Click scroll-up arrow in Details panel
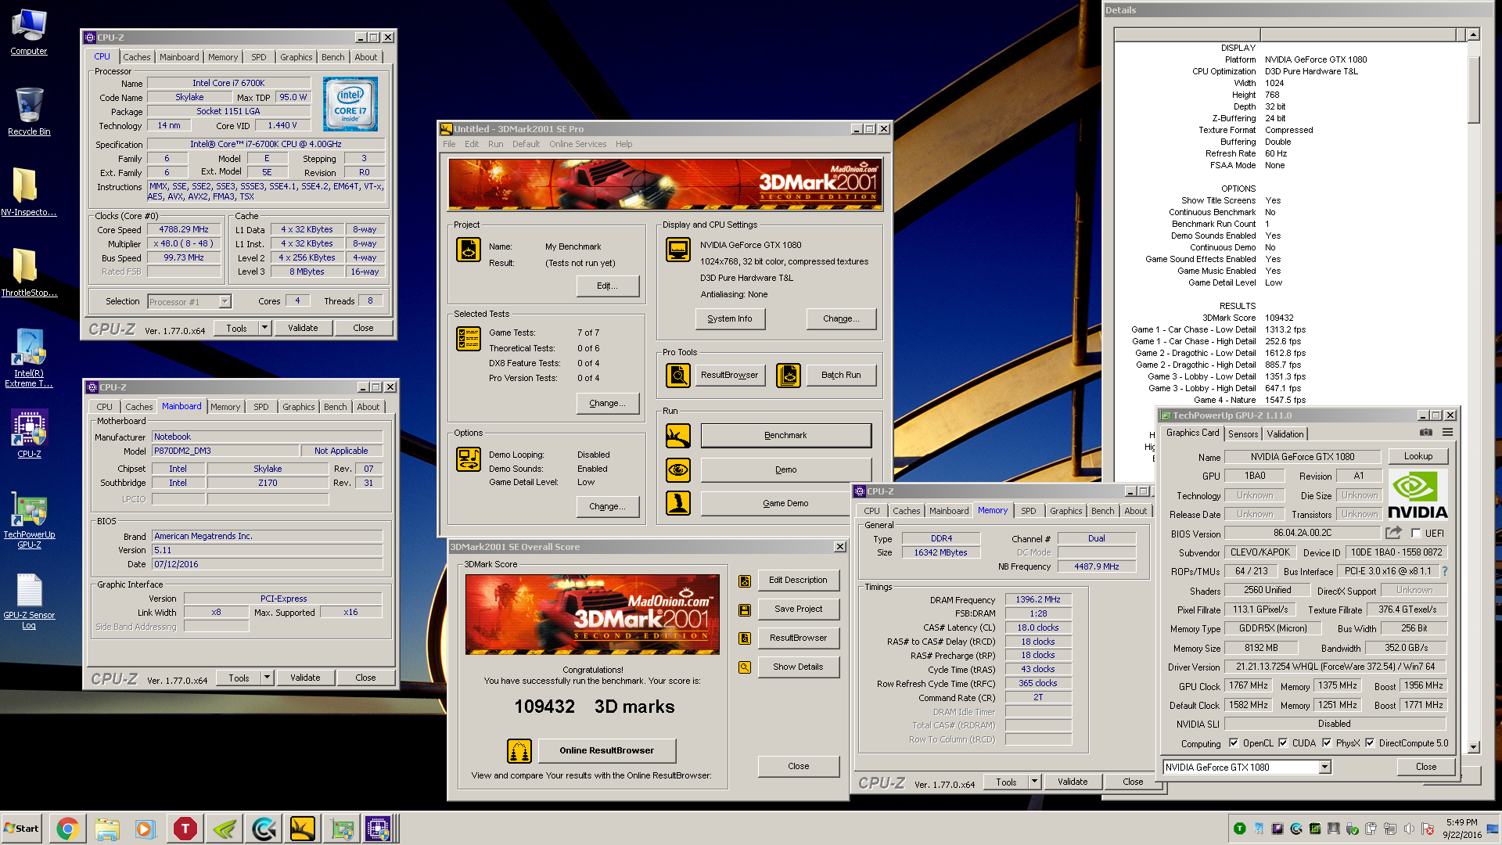This screenshot has width=1502, height=845. coord(1474,34)
